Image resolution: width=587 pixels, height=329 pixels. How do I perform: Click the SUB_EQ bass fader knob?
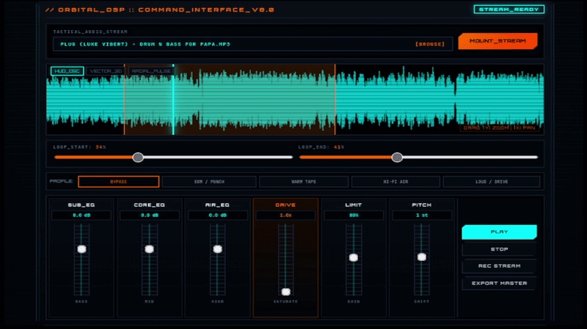pyautogui.click(x=81, y=249)
